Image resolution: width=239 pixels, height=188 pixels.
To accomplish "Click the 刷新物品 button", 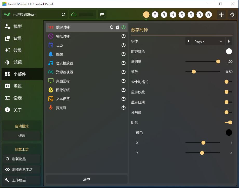I will coord(22,159).
